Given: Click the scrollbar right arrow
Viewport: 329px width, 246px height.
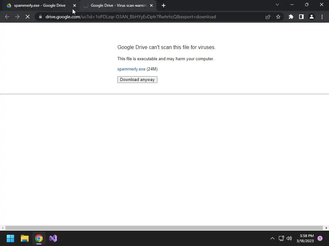Looking at the screenshot, I should [x=326, y=228].
